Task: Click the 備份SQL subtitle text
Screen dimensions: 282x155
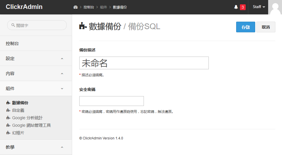Action: pyautogui.click(x=144, y=26)
